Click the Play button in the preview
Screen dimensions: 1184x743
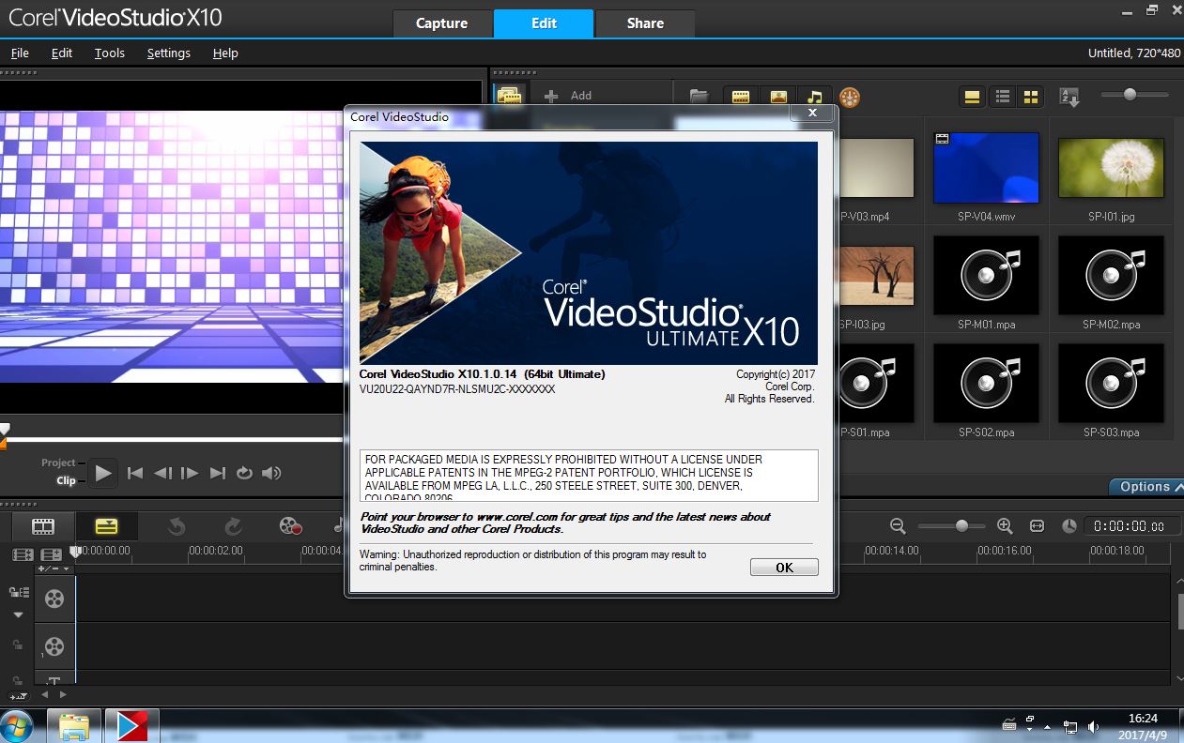(103, 474)
